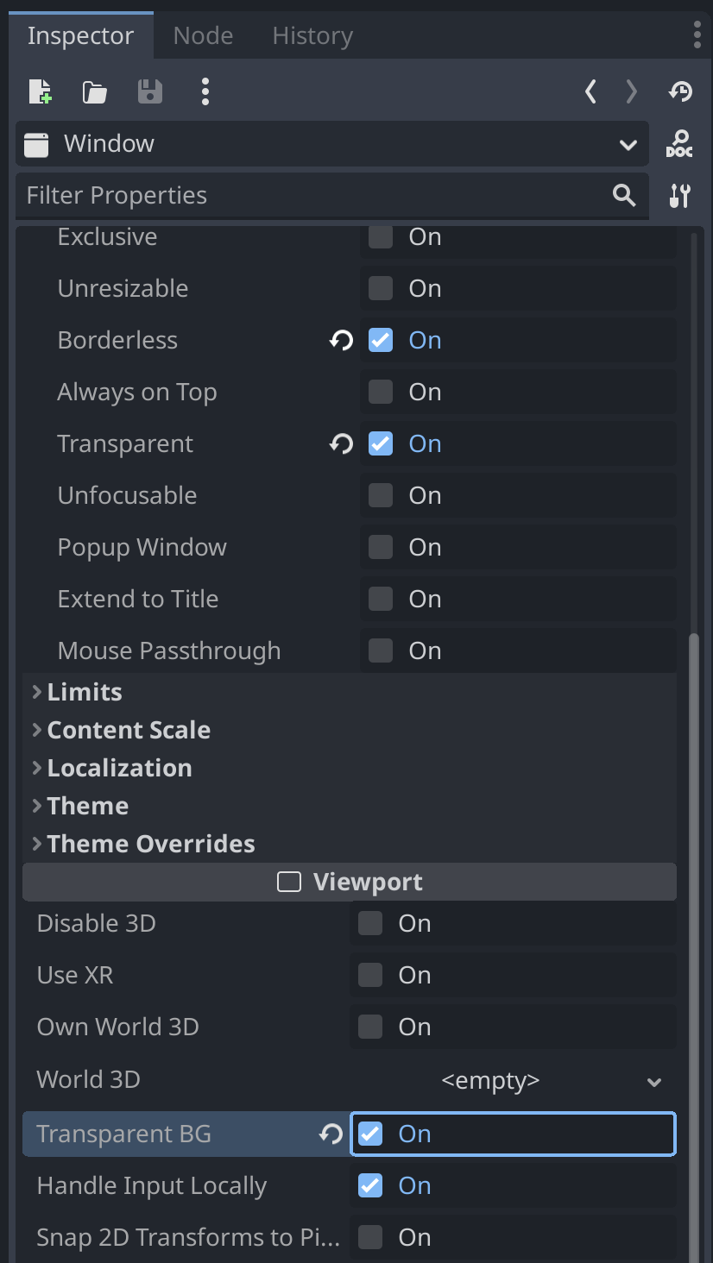Screen dimensions: 713x1263
Task: Click the Viewport section header
Action: point(350,882)
